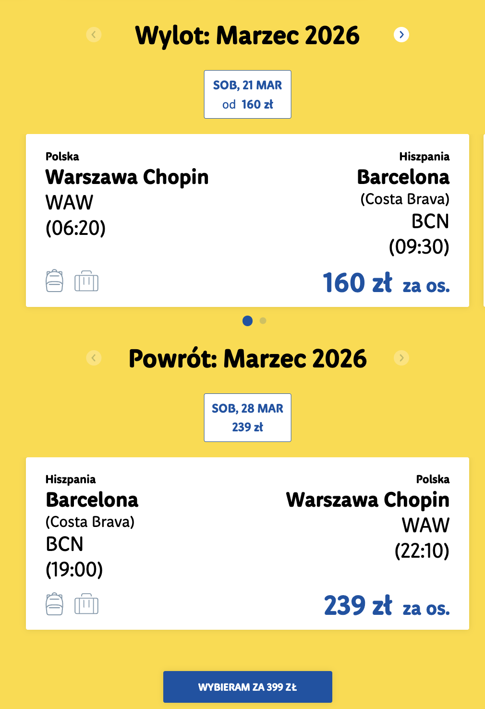485x709 pixels.
Task: Click backpack icon on return flight
Action: click(54, 604)
